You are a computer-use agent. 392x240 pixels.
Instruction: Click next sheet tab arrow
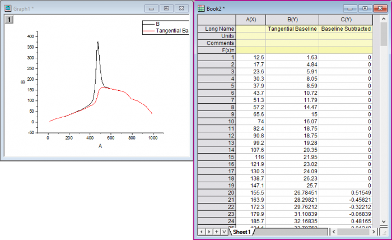[209, 232]
